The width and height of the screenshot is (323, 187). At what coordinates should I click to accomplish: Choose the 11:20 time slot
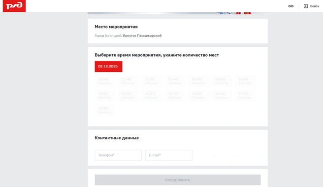pyautogui.click(x=151, y=81)
